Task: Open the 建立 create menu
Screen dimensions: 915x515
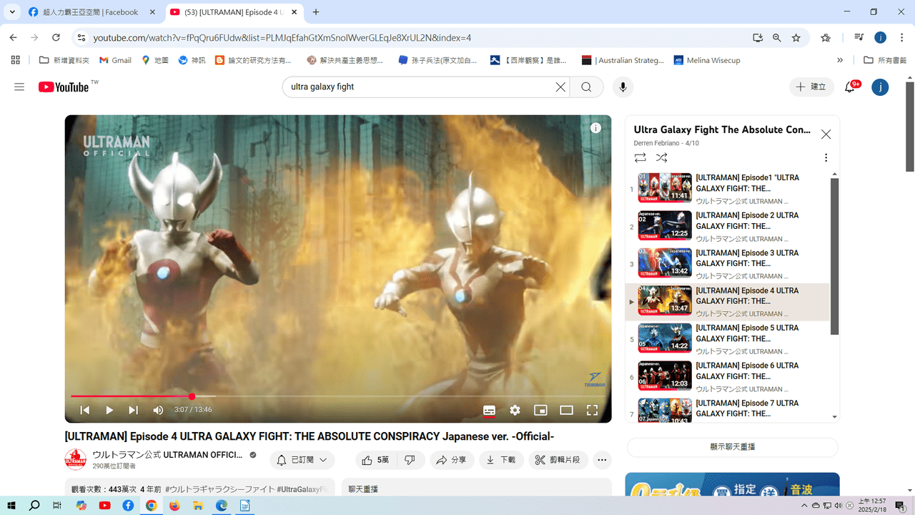Action: tap(811, 87)
